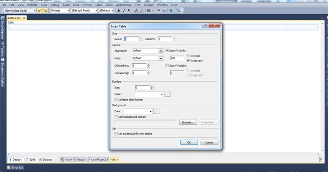Open the Analyze menu
This screenshot has width=328, height=172.
click(x=149, y=5)
